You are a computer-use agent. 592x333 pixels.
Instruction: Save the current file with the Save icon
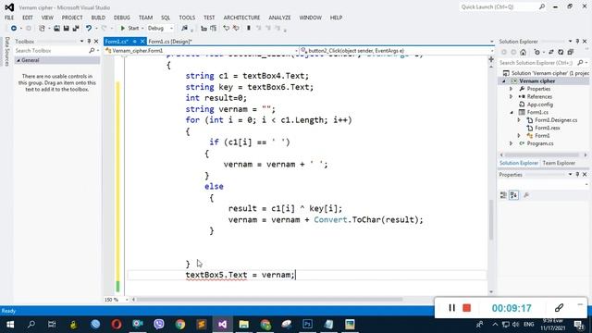tap(66, 29)
